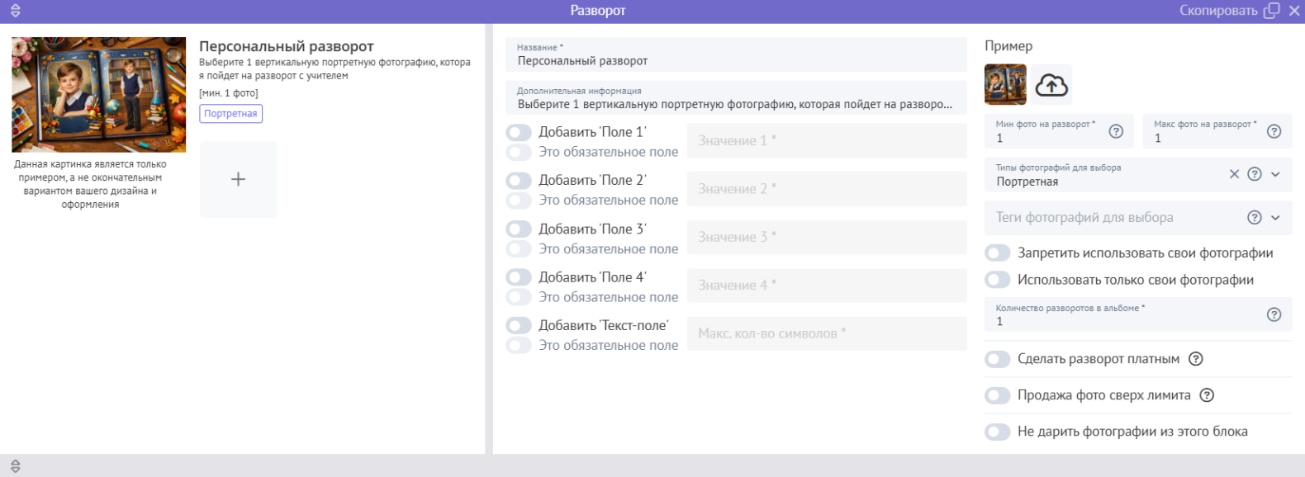Click the Скопировать copy icon in header
The image size is (1305, 477).
pos(1272,11)
